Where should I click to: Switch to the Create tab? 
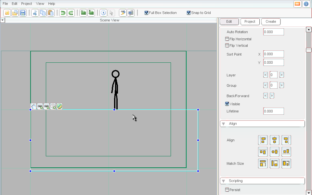pos(271,22)
